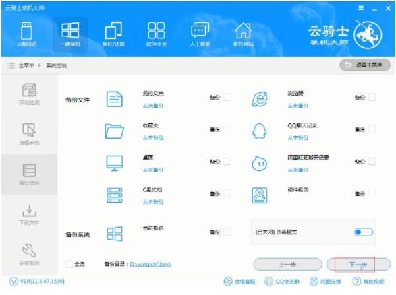Check the 当前系统 backup checkbox
The image size is (396, 295).
click(227, 232)
